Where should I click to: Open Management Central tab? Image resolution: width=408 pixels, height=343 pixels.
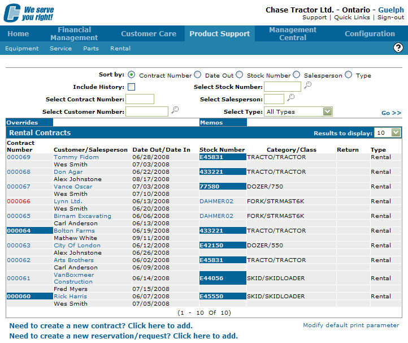tap(293, 33)
